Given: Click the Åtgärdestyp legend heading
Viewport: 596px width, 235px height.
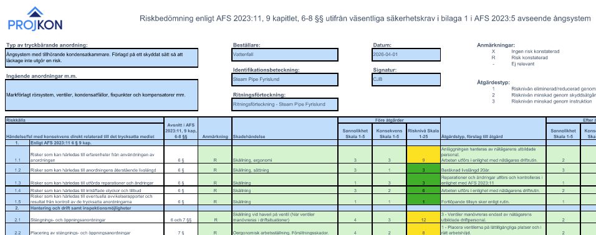Looking at the screenshot, I should (493, 82).
